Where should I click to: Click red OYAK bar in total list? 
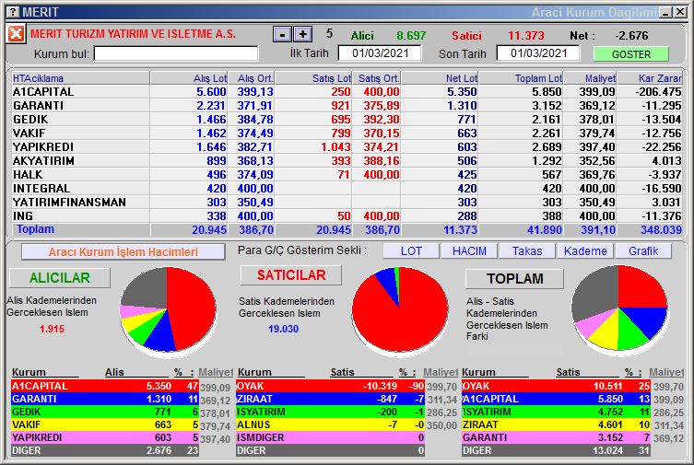pos(556,386)
